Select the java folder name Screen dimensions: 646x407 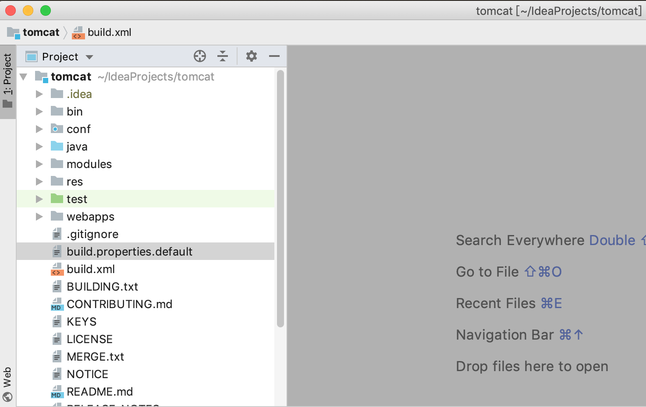point(77,147)
